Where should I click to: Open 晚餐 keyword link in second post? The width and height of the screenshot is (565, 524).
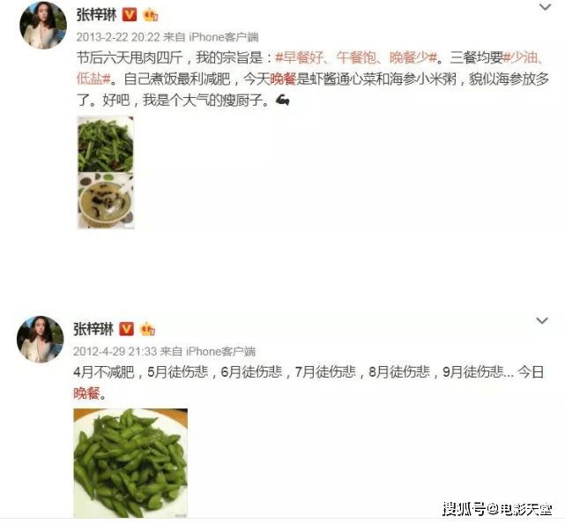pyautogui.click(x=86, y=393)
